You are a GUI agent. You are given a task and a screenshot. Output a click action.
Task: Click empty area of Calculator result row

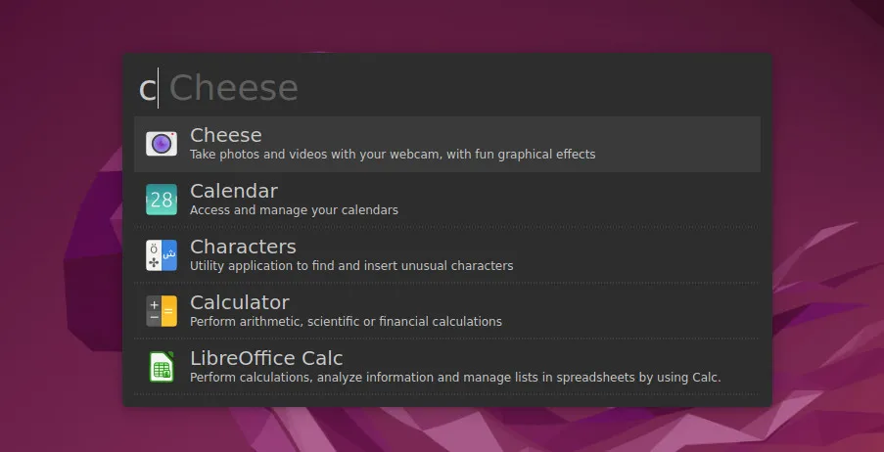tap(631, 311)
